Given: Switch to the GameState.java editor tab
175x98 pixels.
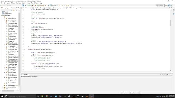Looking at the screenshot, I should tap(26, 8).
